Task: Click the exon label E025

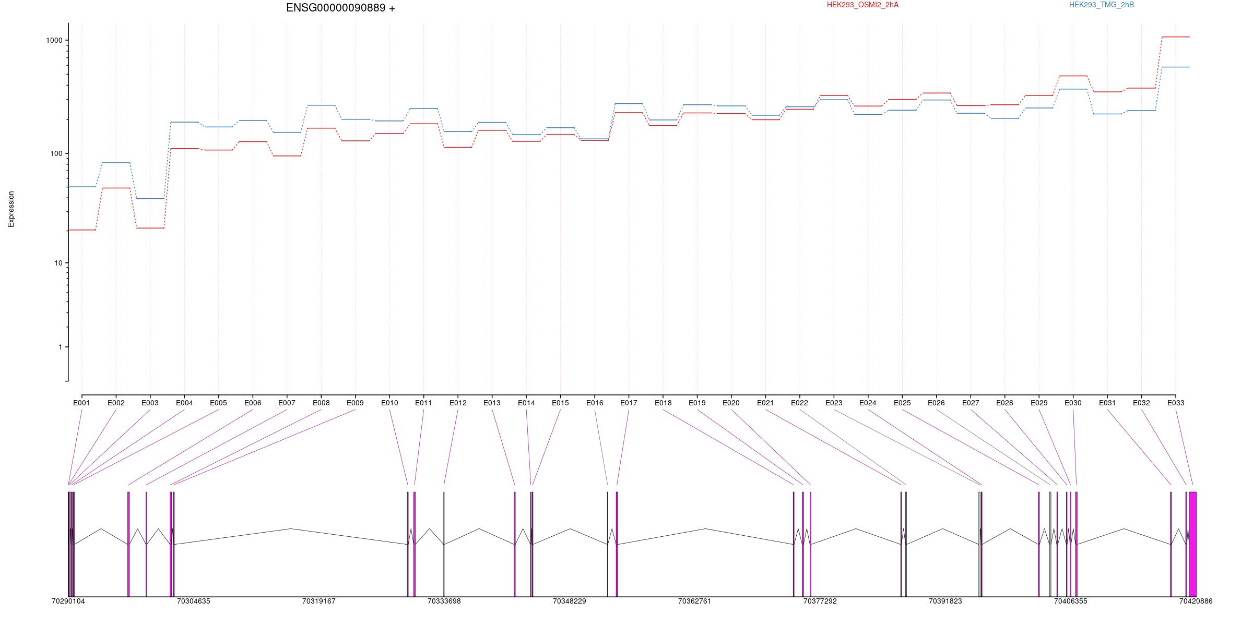Action: point(902,403)
